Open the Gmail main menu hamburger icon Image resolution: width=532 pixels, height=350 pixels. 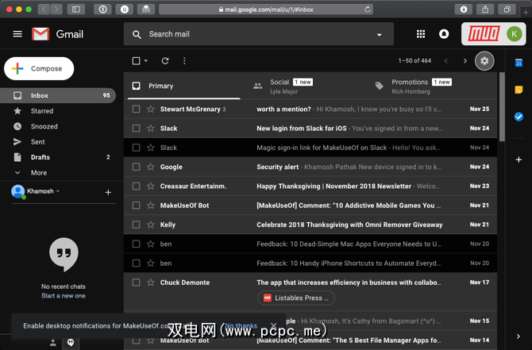tap(17, 34)
